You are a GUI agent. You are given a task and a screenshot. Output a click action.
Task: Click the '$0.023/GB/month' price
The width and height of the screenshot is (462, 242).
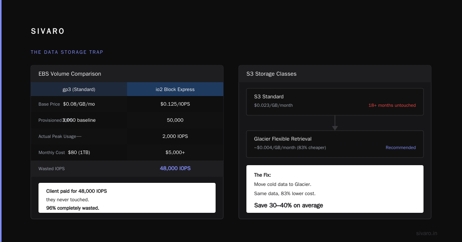[273, 105]
